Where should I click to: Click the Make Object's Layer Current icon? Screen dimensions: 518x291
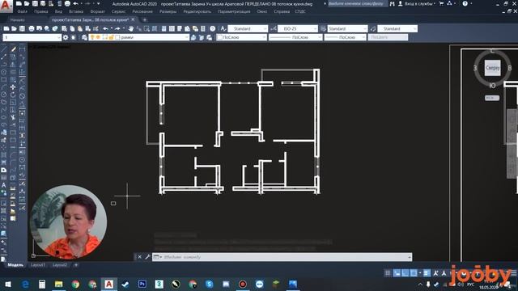pos(193,37)
